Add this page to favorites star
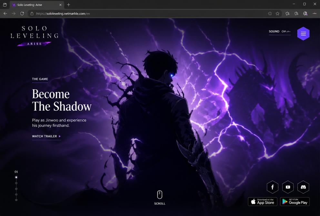320x216 pixels. pyautogui.click(x=277, y=14)
